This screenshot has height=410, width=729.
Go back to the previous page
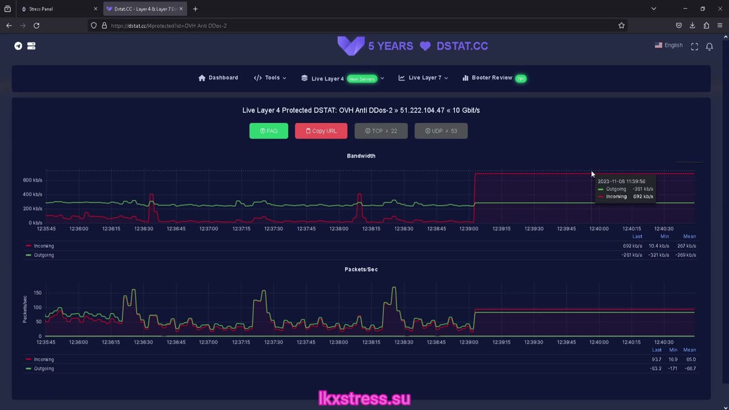coord(9,26)
